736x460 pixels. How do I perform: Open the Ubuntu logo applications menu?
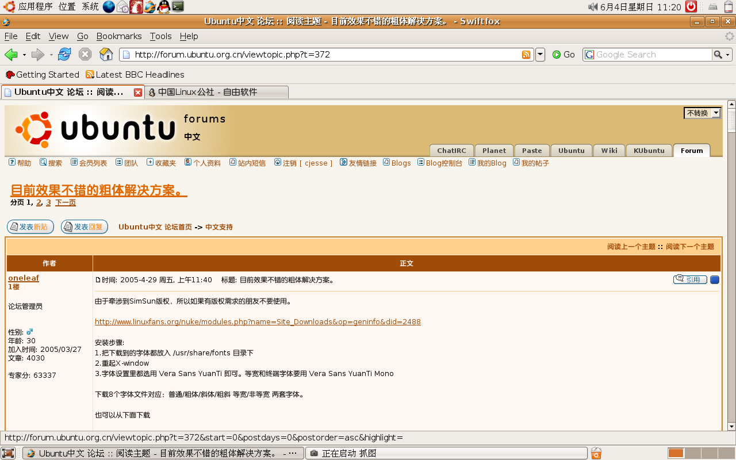tap(9, 7)
